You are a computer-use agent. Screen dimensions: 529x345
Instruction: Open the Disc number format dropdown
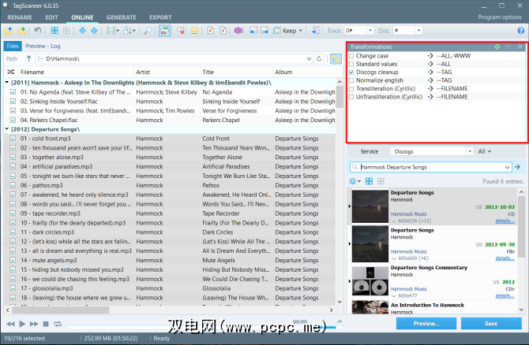[x=418, y=31]
